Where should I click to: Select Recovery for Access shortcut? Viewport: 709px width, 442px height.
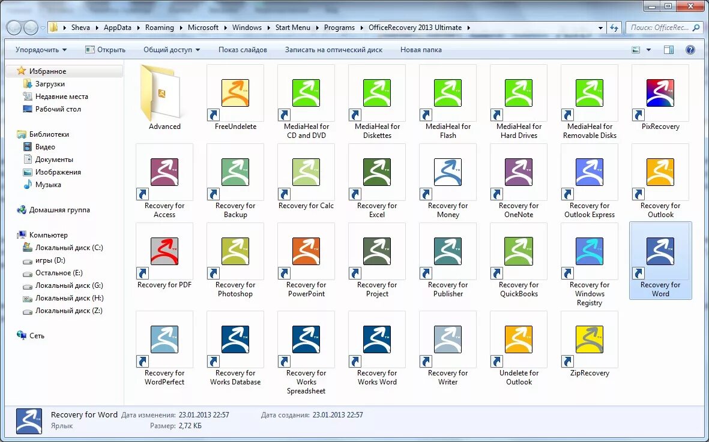(164, 181)
